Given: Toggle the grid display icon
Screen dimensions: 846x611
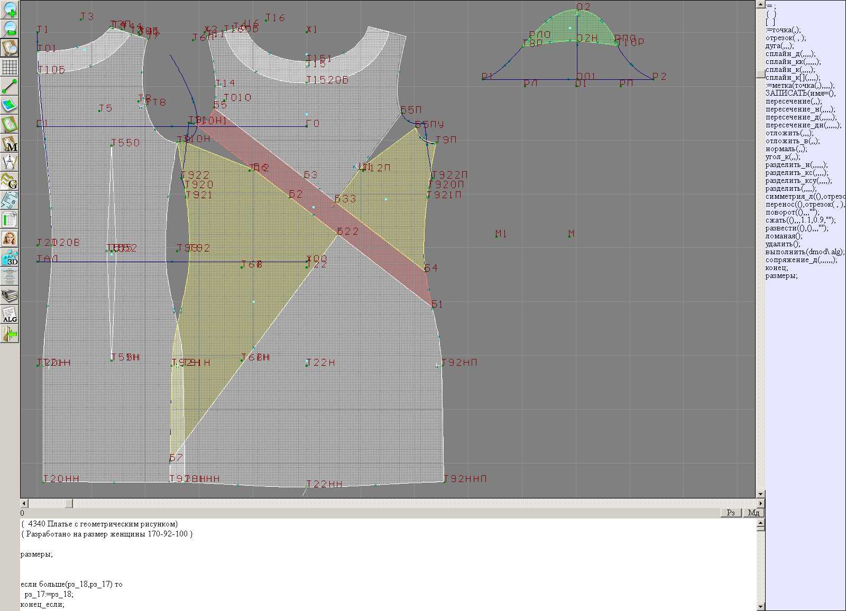Looking at the screenshot, I should [10, 67].
